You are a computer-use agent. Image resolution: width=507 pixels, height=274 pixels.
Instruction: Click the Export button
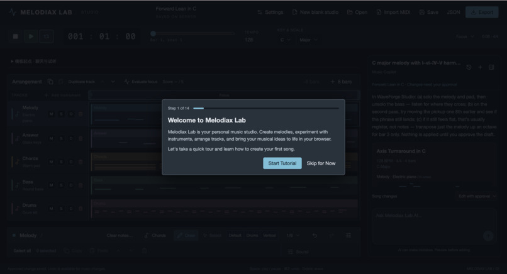point(482,13)
